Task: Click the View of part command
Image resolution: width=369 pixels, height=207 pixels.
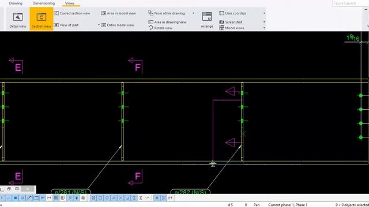Action: click(x=66, y=25)
